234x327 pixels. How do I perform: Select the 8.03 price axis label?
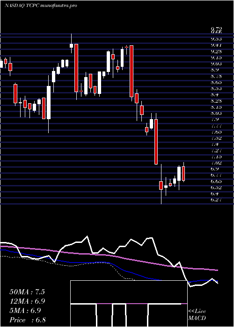[x=216, y=114]
